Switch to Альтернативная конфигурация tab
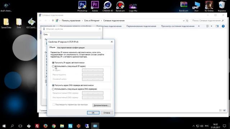The width and height of the screenshot is (230, 129). click(x=71, y=48)
